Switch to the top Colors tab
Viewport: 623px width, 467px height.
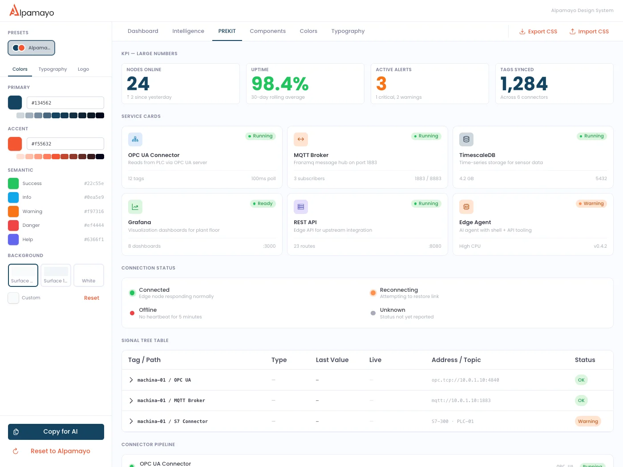(x=308, y=31)
